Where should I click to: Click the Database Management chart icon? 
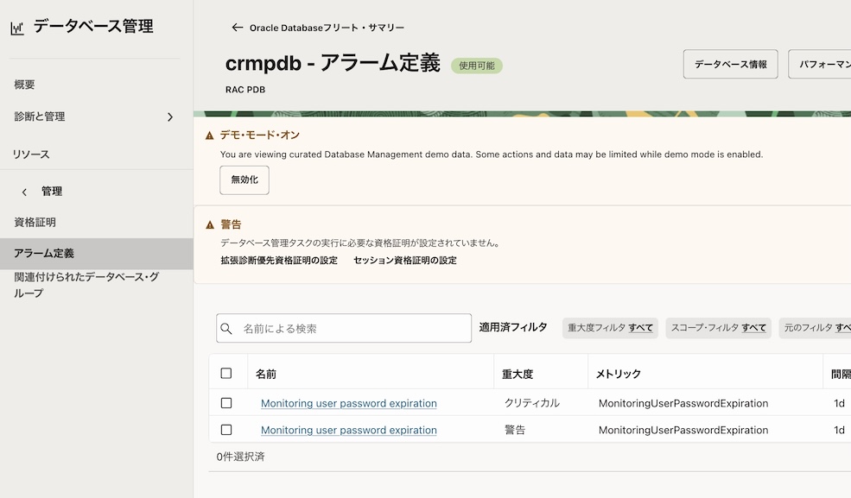tap(17, 28)
